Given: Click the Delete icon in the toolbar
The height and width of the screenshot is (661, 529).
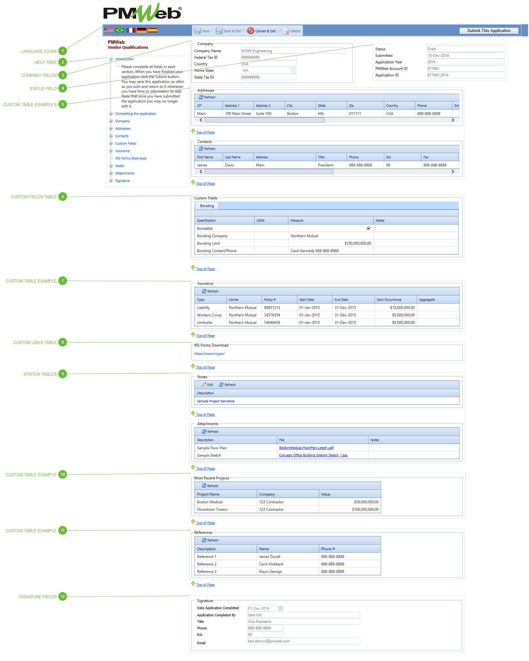Looking at the screenshot, I should (x=286, y=30).
